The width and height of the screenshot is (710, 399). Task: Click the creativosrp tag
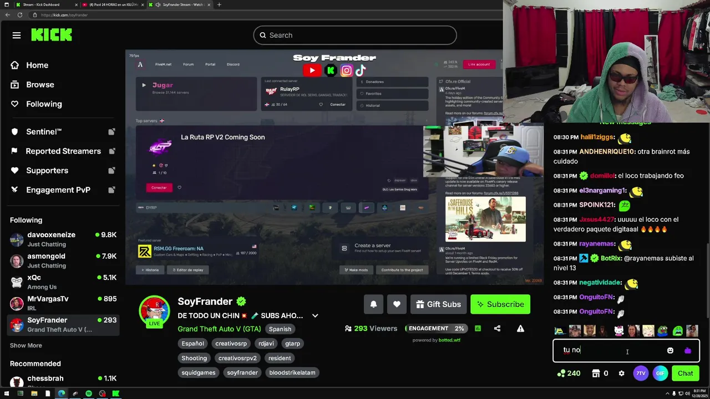coord(231,344)
